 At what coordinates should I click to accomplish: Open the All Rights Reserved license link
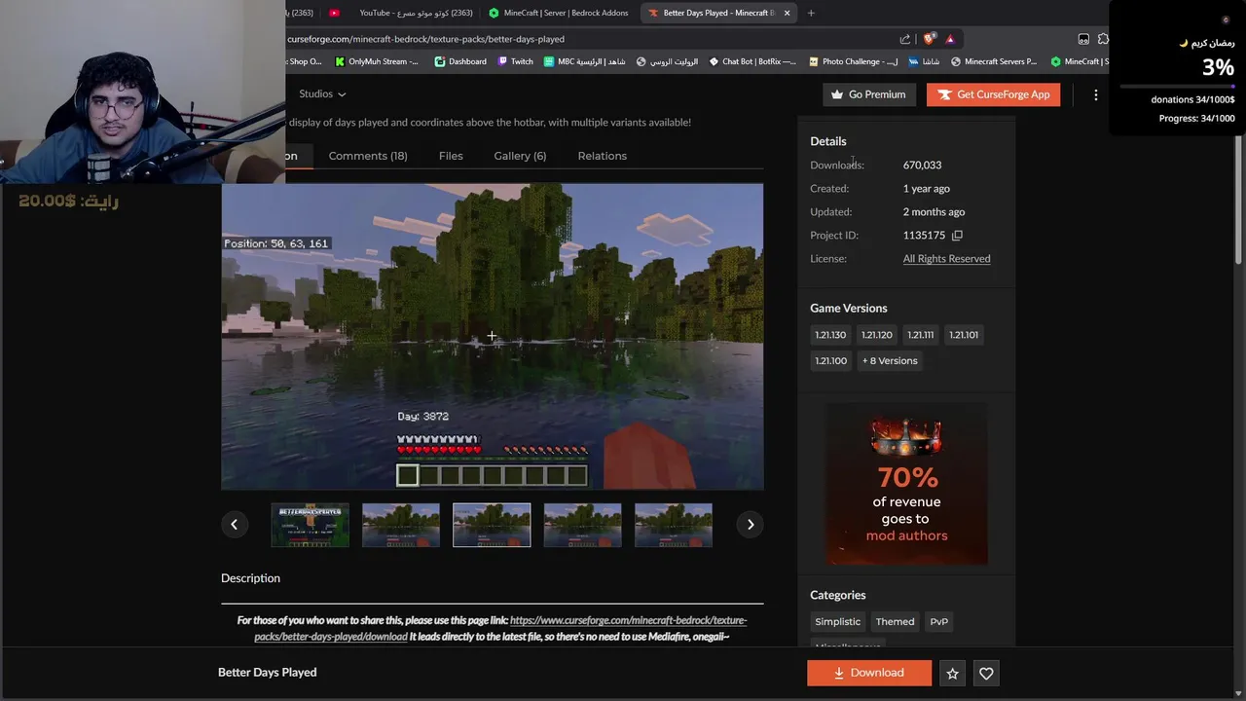946,259
